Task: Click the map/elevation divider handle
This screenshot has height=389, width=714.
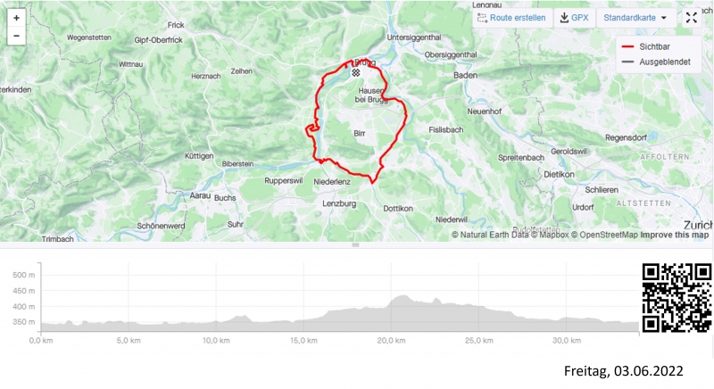Action: coord(355,244)
